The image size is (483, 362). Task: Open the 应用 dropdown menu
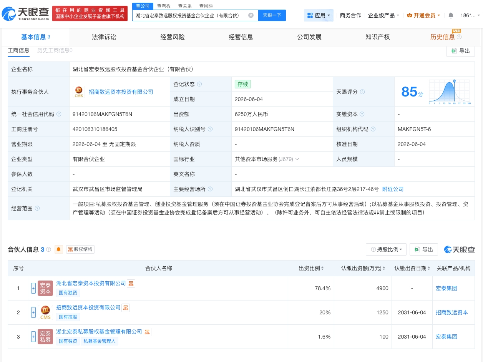[x=319, y=15]
